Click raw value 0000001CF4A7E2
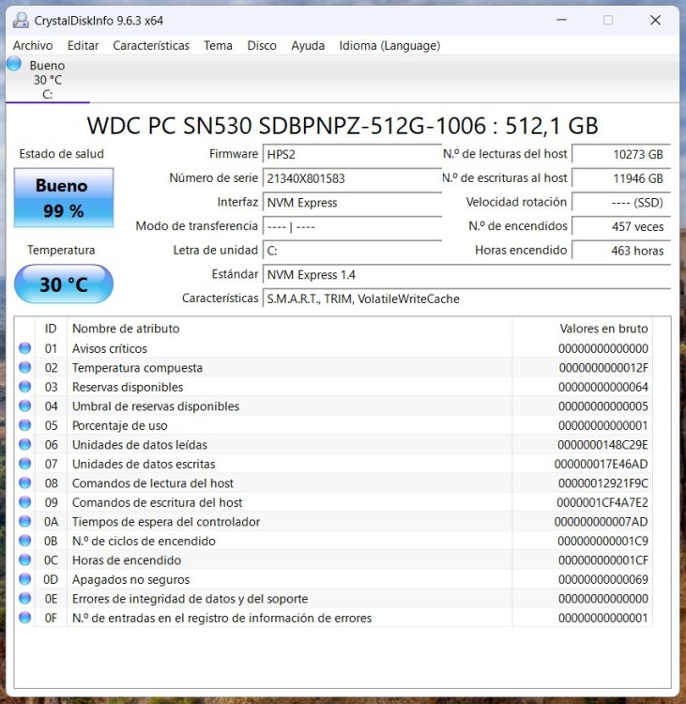 [x=602, y=502]
